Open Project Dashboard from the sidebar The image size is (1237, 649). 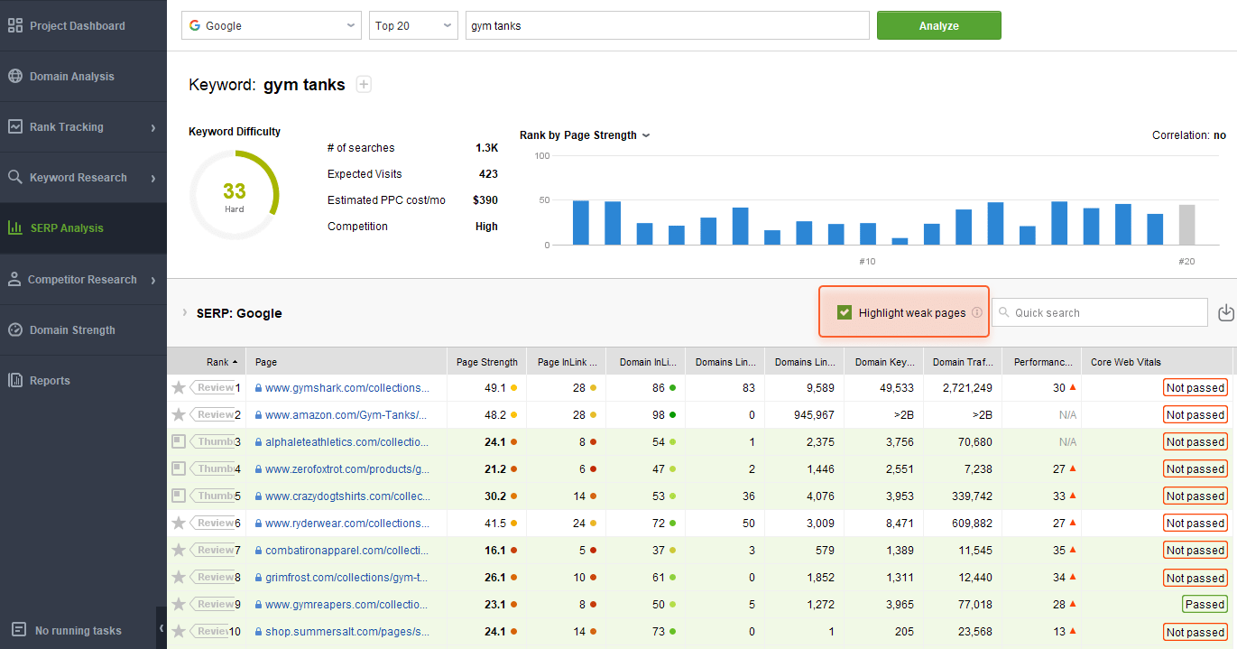[83, 25]
